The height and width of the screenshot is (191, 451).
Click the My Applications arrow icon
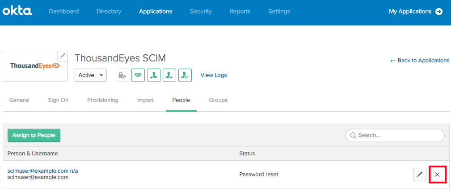click(x=439, y=12)
